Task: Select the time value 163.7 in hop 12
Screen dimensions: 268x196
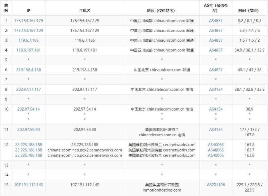Action: pyautogui.click(x=249, y=150)
